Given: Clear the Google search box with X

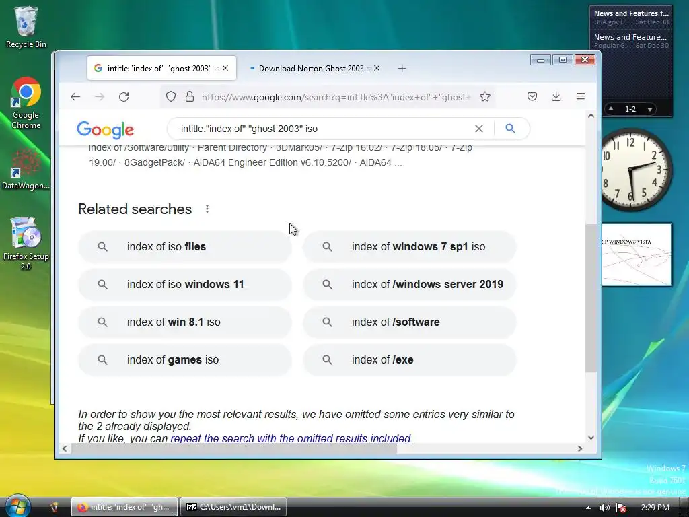Looking at the screenshot, I should click(x=479, y=129).
